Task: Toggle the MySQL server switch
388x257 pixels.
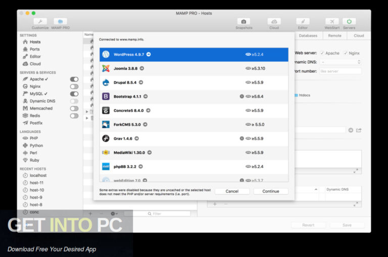Action: pos(74,94)
